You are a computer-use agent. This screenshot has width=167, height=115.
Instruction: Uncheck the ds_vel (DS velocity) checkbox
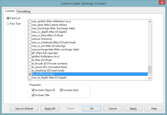(30, 74)
